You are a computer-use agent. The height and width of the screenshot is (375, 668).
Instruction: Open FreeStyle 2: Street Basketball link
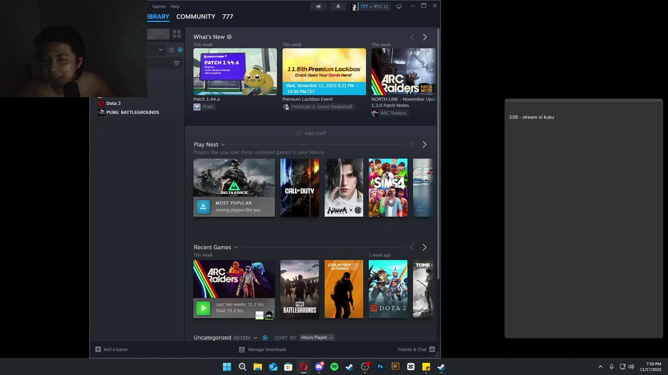321,107
